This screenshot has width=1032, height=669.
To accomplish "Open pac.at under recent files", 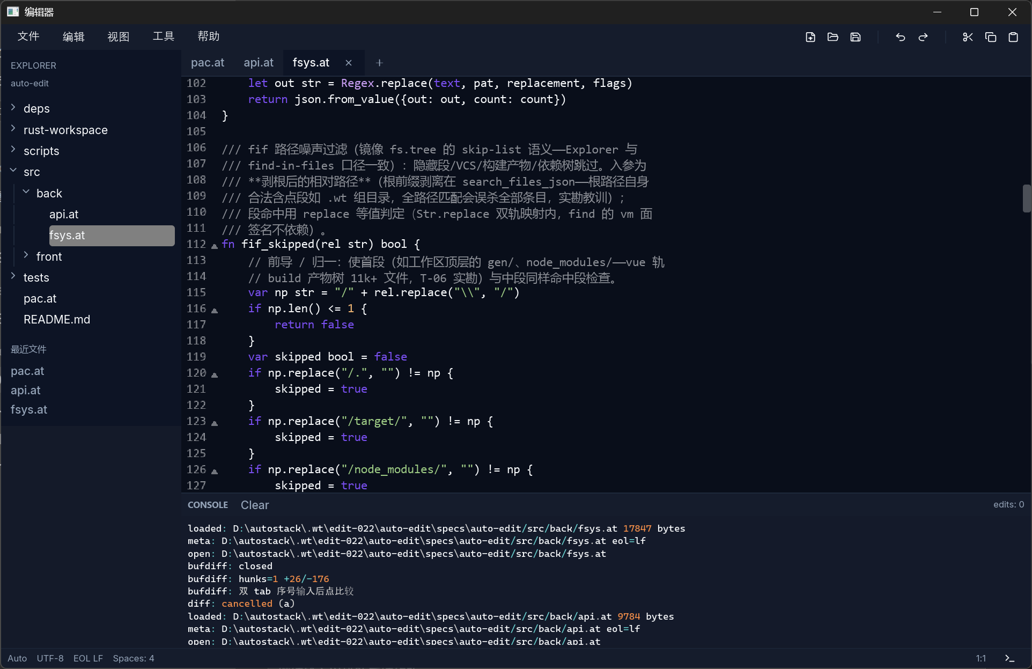I will [27, 371].
